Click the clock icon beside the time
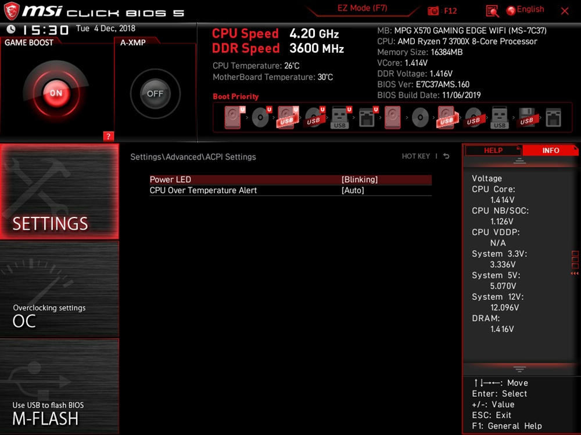 tap(11, 29)
